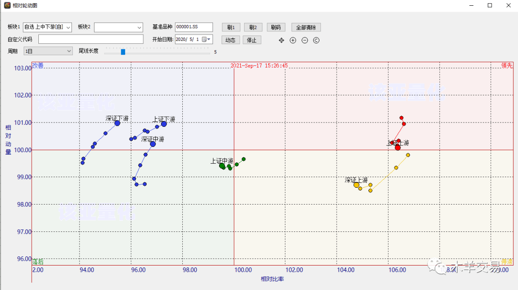Image resolution: width=518 pixels, height=290 pixels.
Task: Click the pan/move crosshair icon
Action: pos(282,40)
